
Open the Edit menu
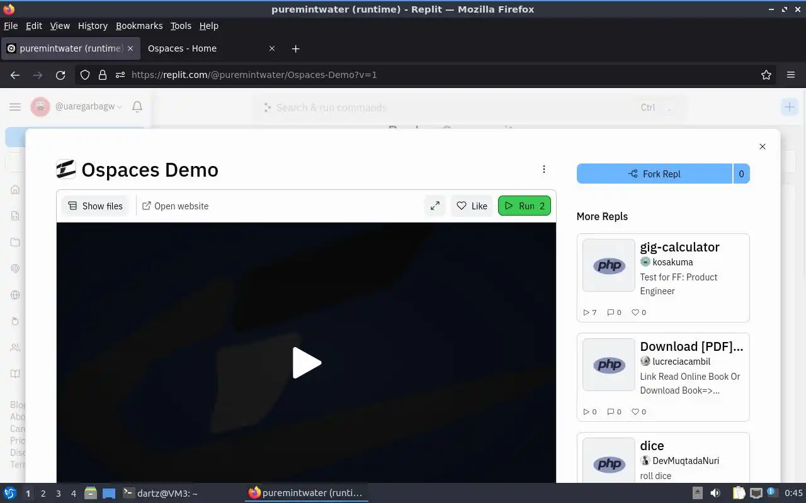click(x=34, y=26)
